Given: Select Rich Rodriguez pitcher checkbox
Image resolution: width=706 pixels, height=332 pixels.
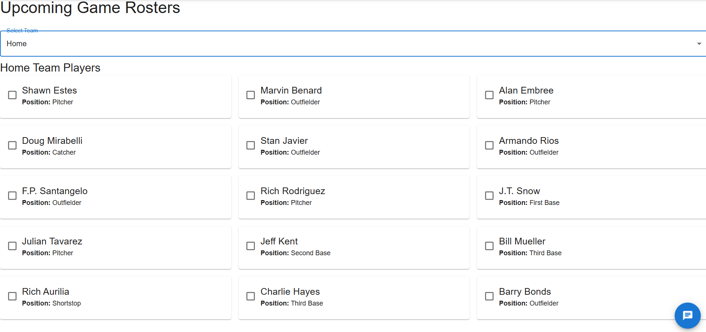Looking at the screenshot, I should (x=251, y=196).
